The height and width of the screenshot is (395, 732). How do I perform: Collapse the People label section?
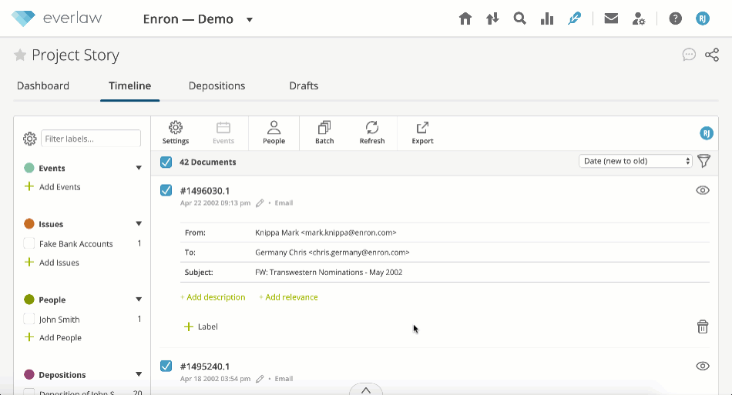point(139,300)
